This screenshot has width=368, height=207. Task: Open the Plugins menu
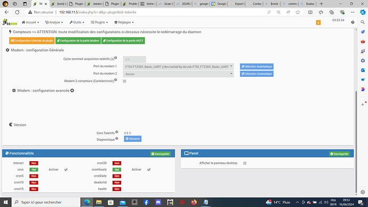pyautogui.click(x=99, y=22)
